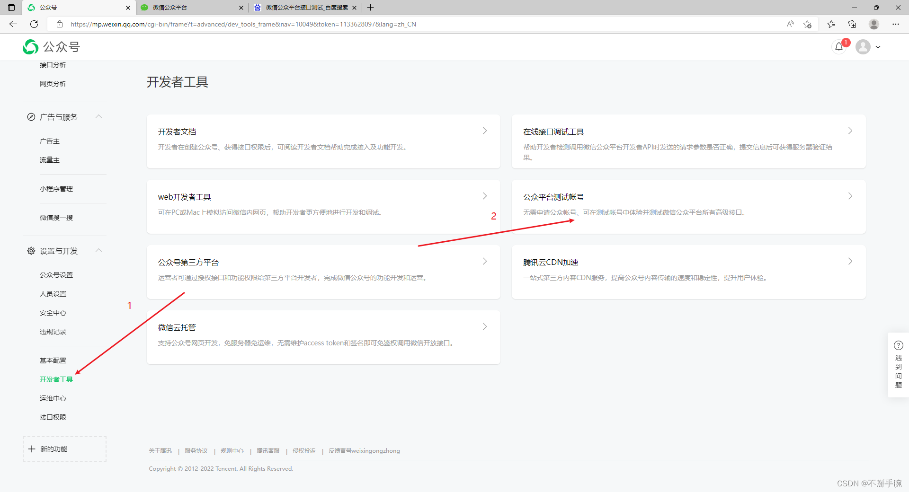The width and height of the screenshot is (909, 492).
Task: Open the web开发者工具 card
Action: 323,207
